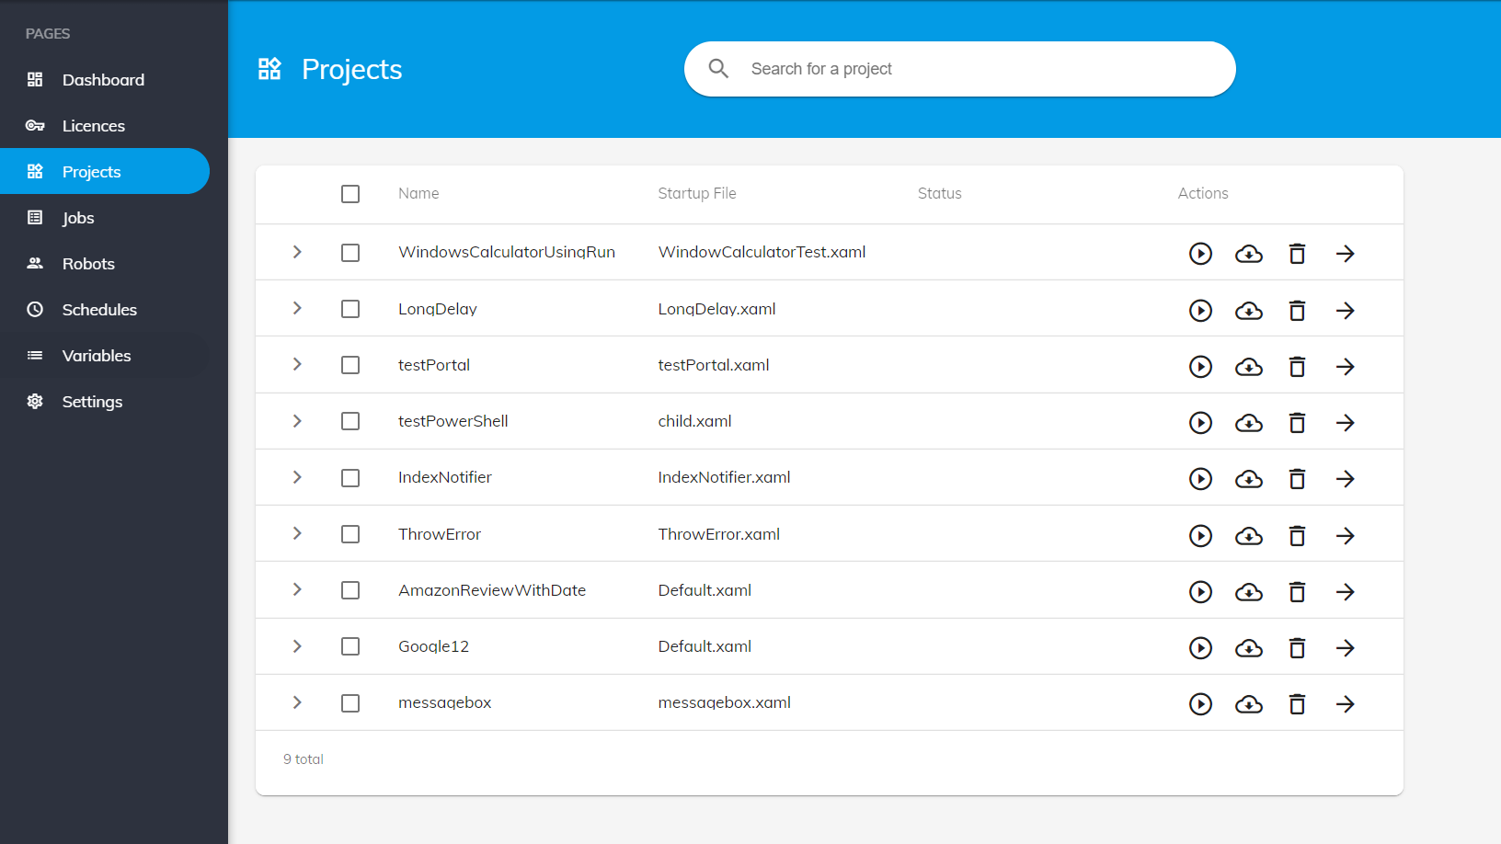Screen dimensions: 1501x844
Task: Download the testPortal project
Action: pyautogui.click(x=1249, y=367)
